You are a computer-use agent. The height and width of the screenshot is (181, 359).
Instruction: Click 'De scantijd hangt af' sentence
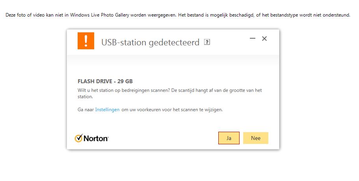(213, 90)
